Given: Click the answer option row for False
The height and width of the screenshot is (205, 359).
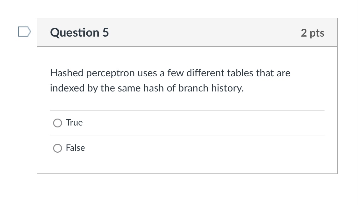Looking at the screenshot, I should pos(187,148).
